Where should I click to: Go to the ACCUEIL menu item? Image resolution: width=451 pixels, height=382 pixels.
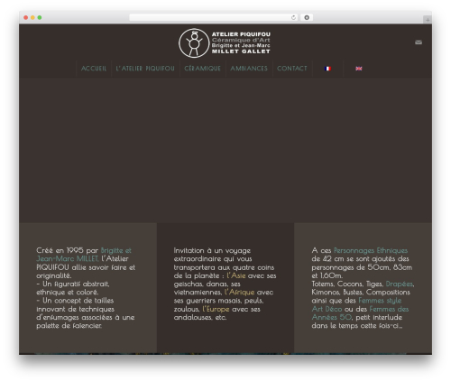[94, 69]
